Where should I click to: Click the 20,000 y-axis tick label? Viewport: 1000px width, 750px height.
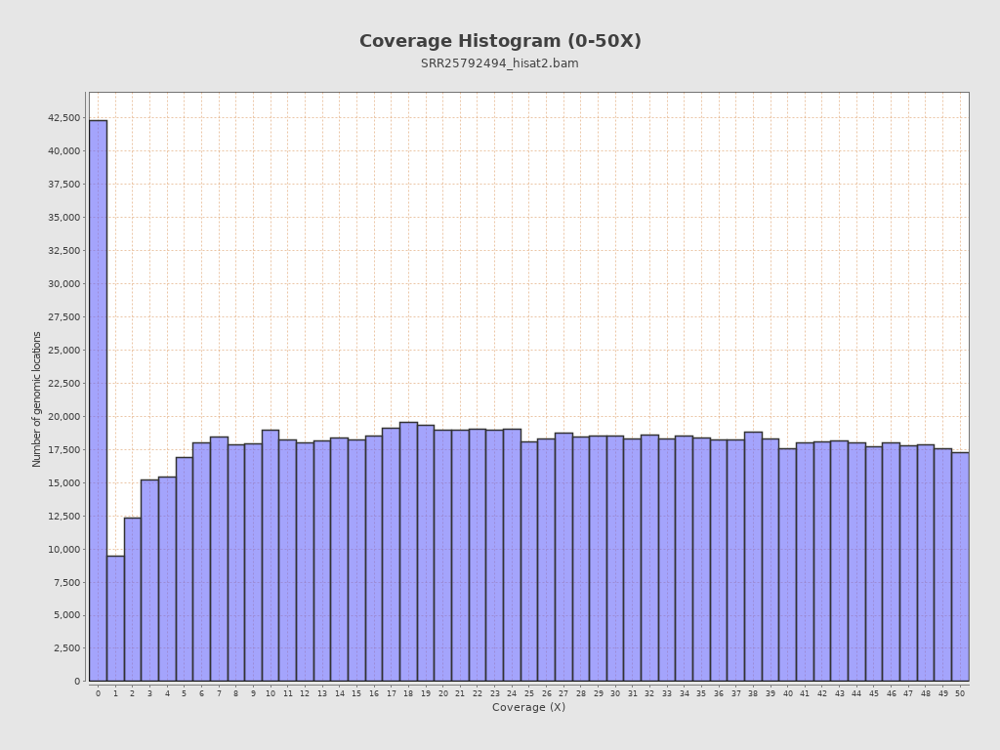pyautogui.click(x=63, y=417)
